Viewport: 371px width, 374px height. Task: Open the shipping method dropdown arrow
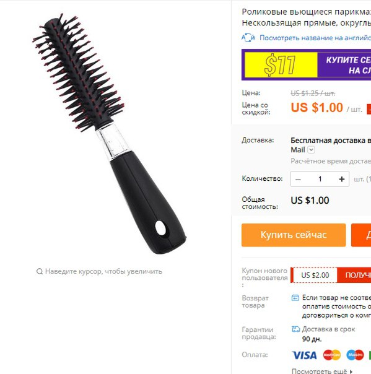(x=311, y=150)
